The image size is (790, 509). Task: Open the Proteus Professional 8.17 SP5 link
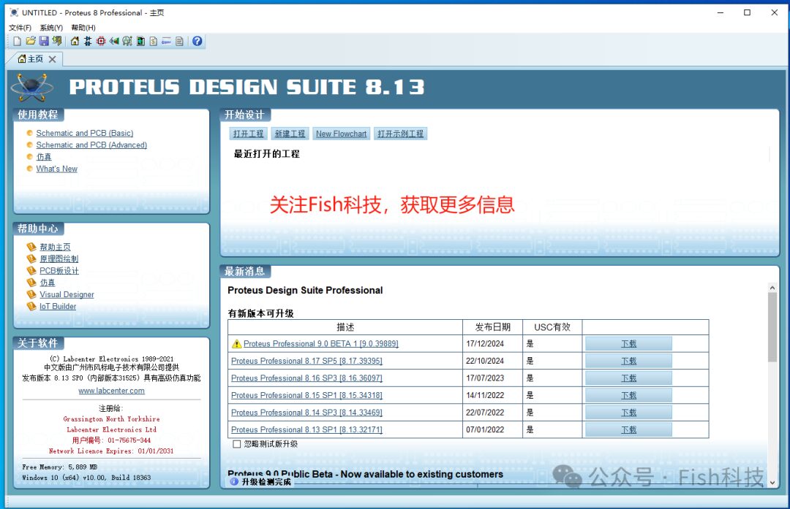click(306, 361)
